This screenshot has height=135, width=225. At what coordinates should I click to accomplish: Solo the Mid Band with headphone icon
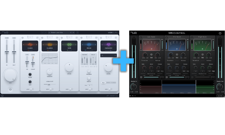(x=167, y=37)
